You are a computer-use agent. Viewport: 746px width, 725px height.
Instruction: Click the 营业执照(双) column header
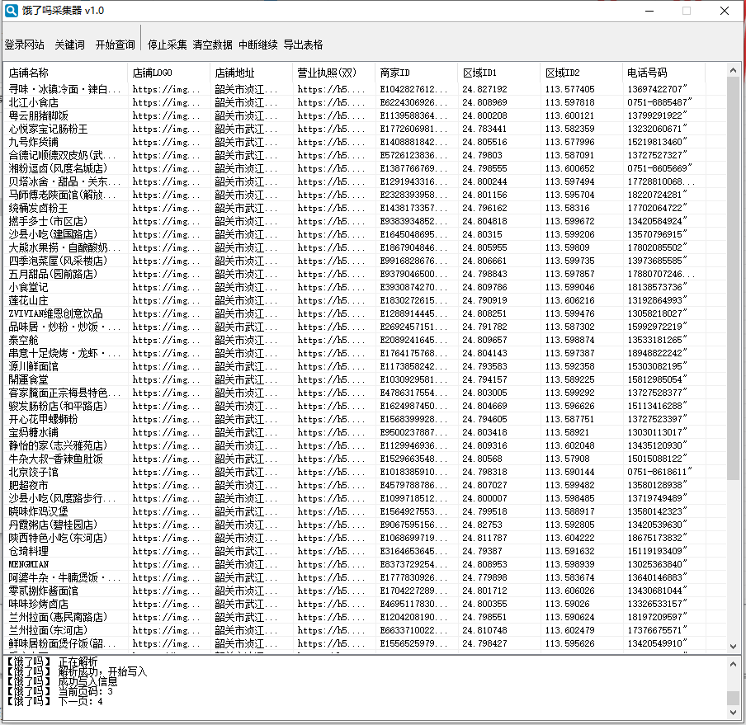pos(334,73)
